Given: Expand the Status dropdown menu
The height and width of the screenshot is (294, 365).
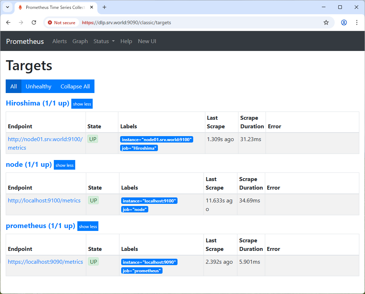Looking at the screenshot, I should (x=104, y=41).
